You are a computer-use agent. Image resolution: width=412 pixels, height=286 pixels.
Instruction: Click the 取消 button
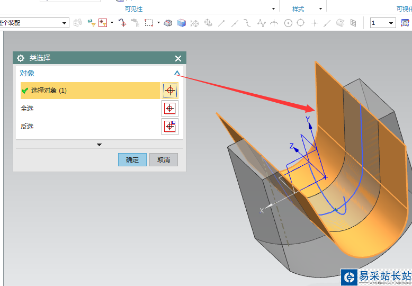pyautogui.click(x=164, y=159)
